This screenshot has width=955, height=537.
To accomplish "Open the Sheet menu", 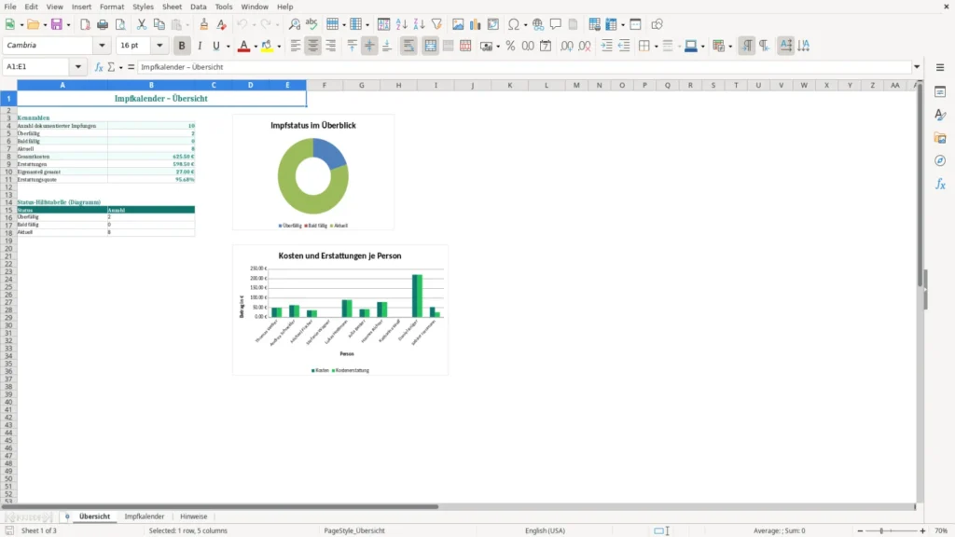I will point(172,7).
